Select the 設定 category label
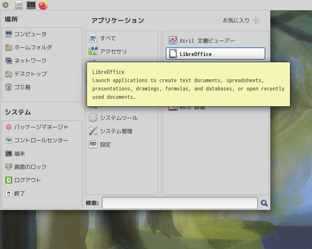This screenshot has height=249, width=312. (105, 144)
